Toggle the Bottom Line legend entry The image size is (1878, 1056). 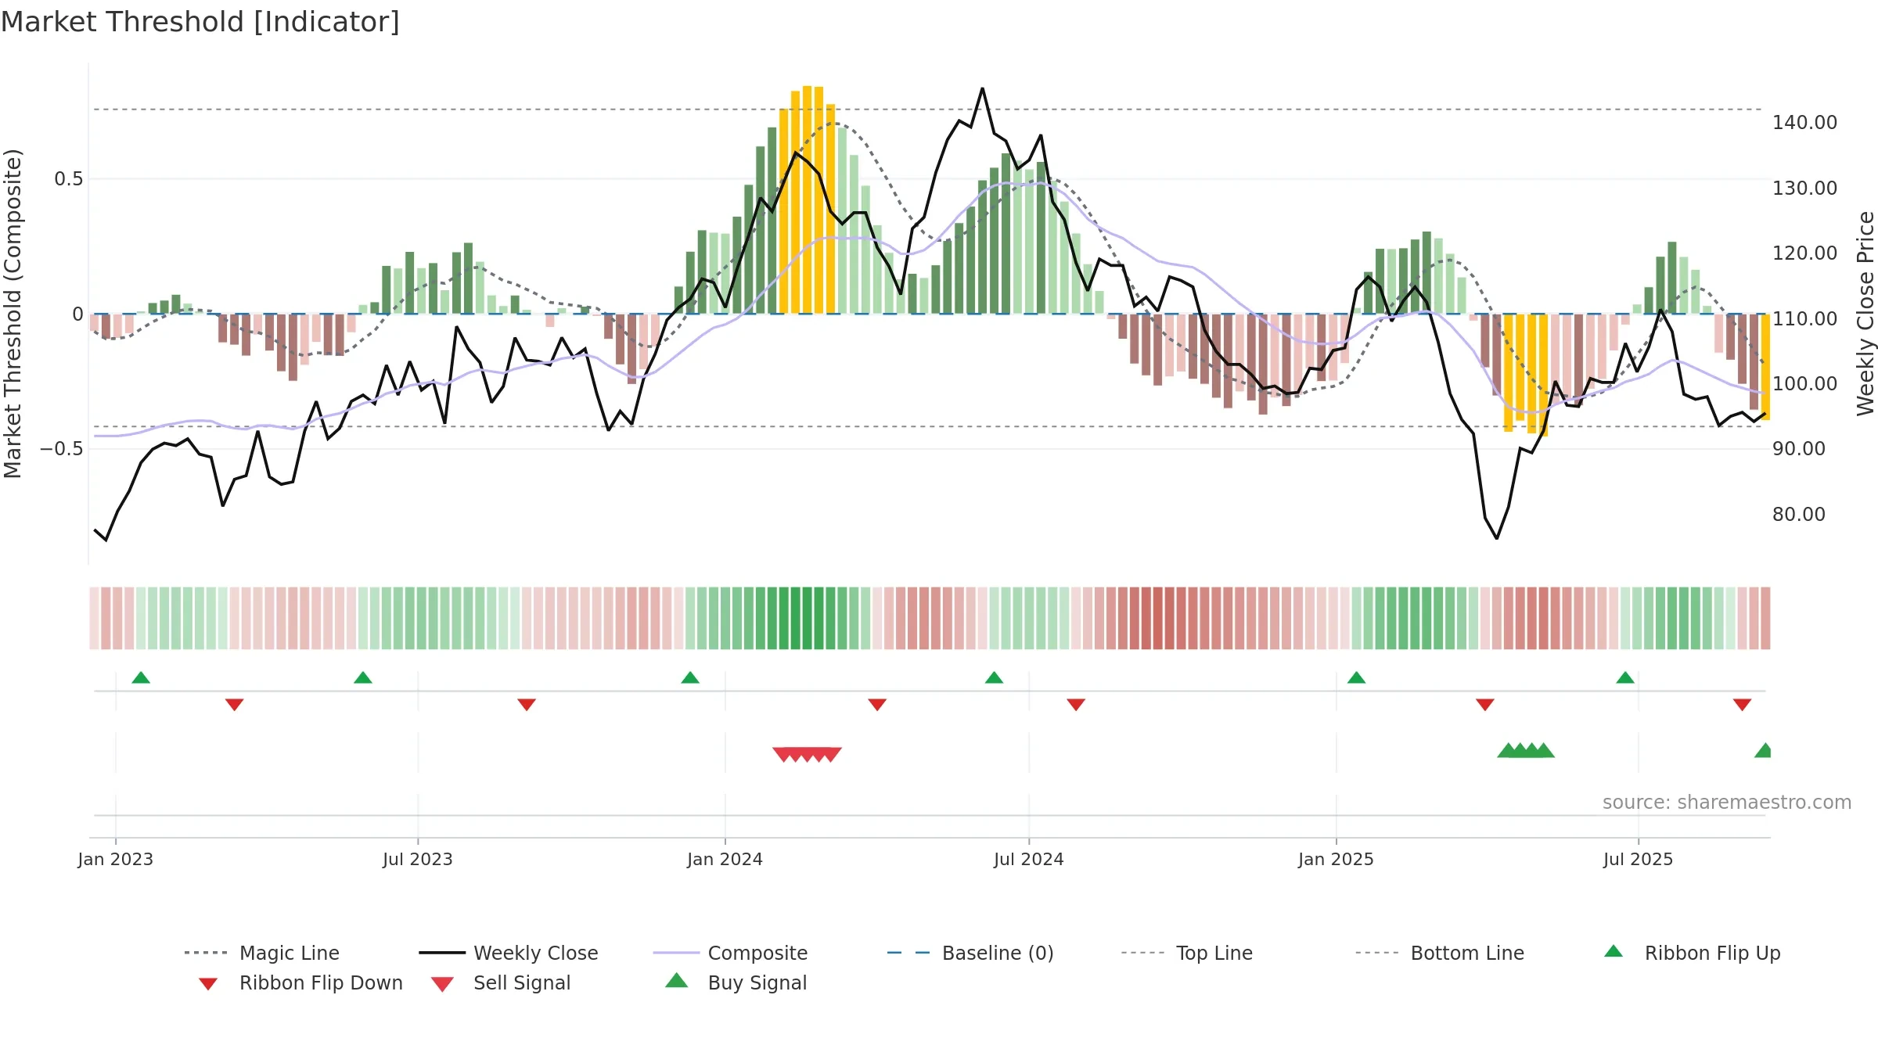(1440, 953)
